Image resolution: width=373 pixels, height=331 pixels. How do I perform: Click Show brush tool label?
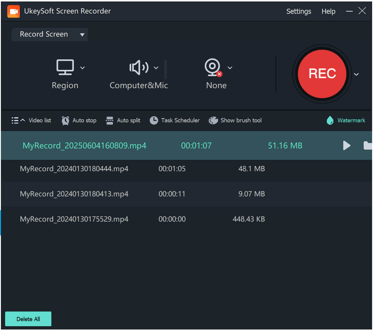pyautogui.click(x=241, y=120)
